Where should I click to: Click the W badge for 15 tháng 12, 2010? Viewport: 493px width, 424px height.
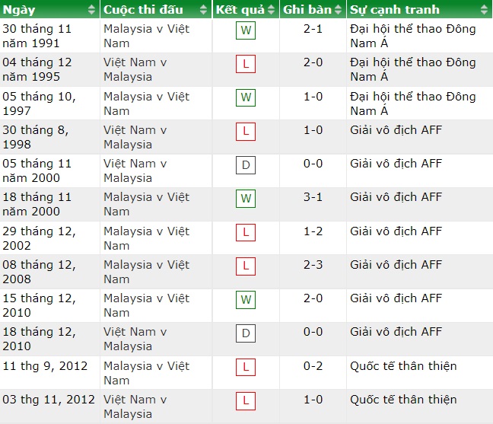246,299
